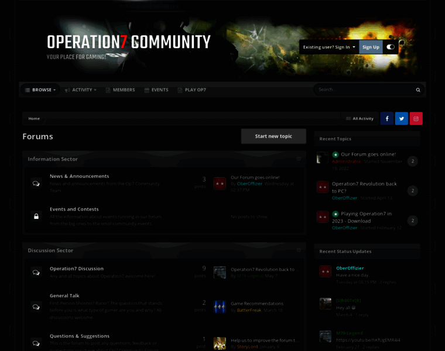Open the Twitter page icon
This screenshot has height=351, width=445.
(x=401, y=119)
